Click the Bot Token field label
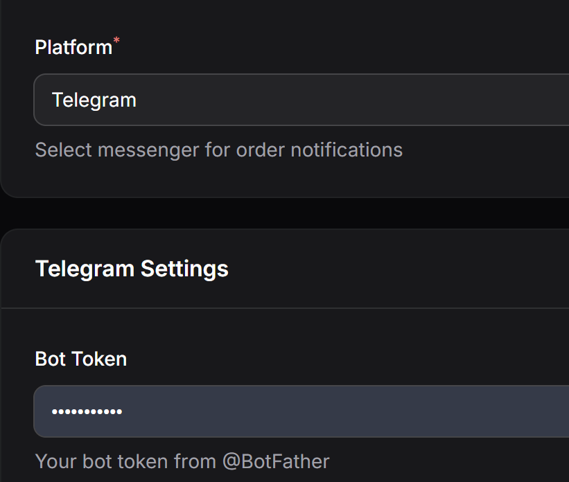The width and height of the screenshot is (569, 482). [x=81, y=359]
